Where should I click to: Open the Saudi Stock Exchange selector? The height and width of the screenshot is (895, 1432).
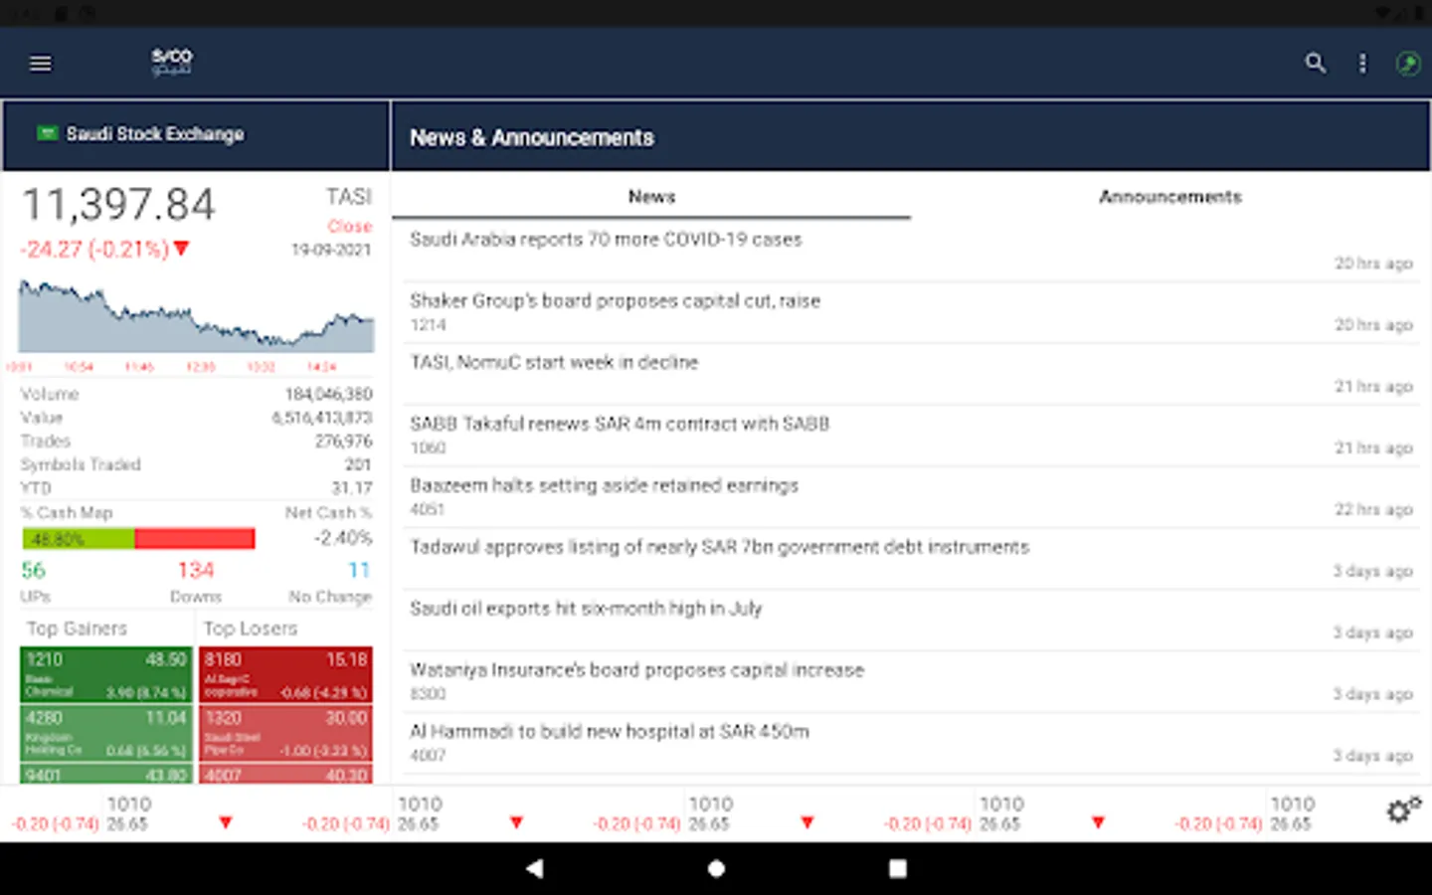[x=196, y=134]
